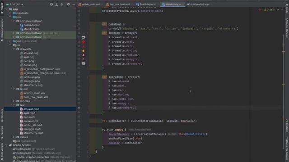
Task: Click on setHasFixedSize(true) line
Action: [126, 139]
